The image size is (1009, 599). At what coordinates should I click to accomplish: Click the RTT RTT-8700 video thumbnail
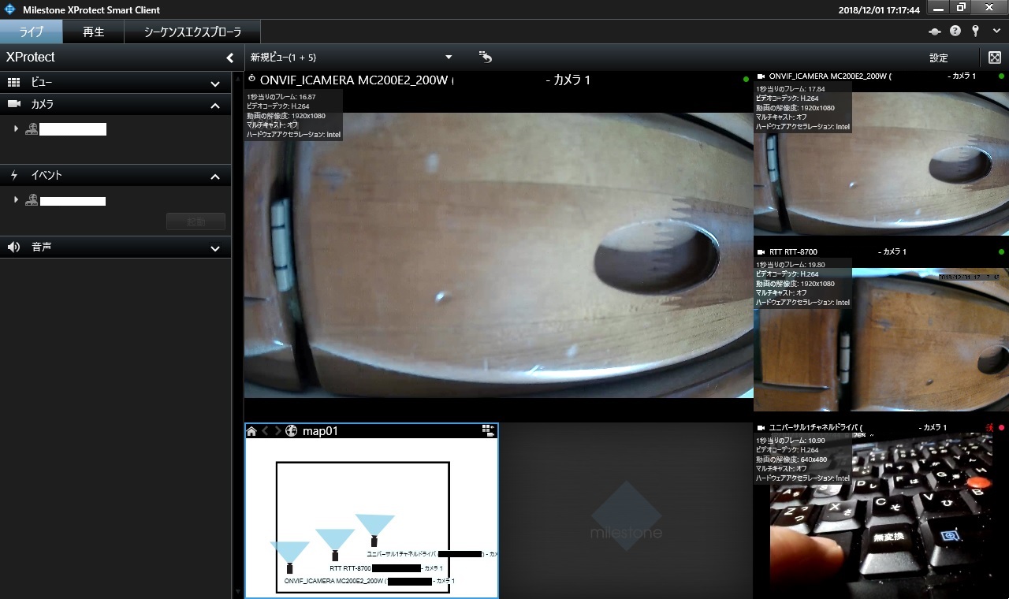coord(881,340)
